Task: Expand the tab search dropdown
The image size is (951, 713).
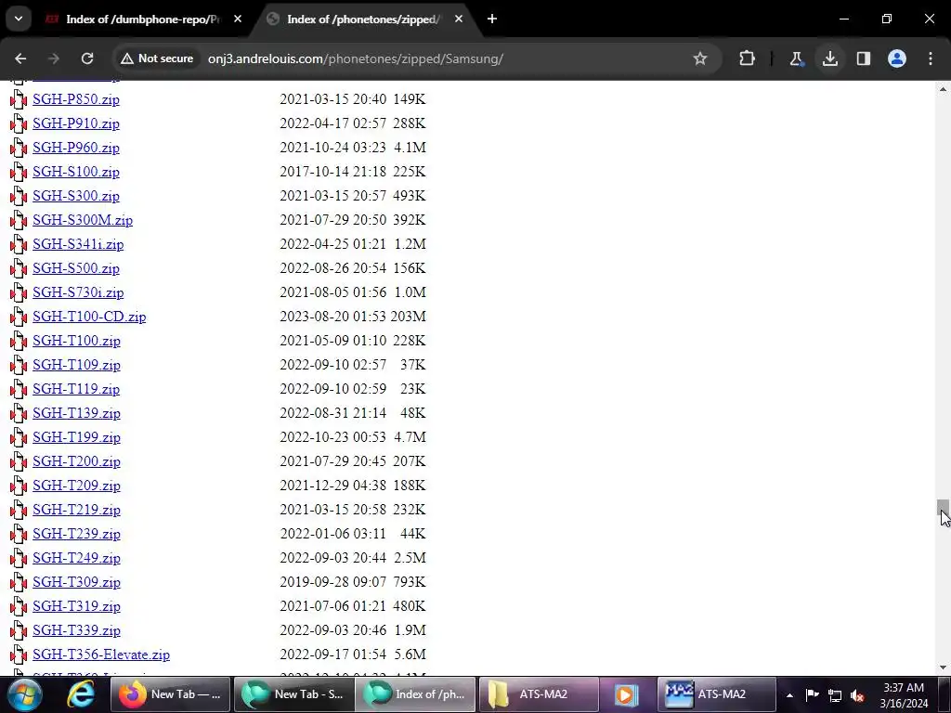Action: click(19, 19)
